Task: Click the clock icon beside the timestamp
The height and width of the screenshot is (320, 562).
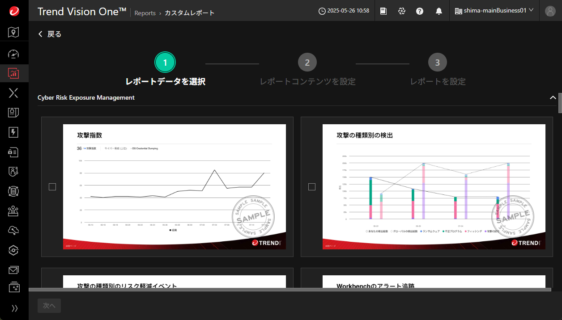Action: pos(322,11)
